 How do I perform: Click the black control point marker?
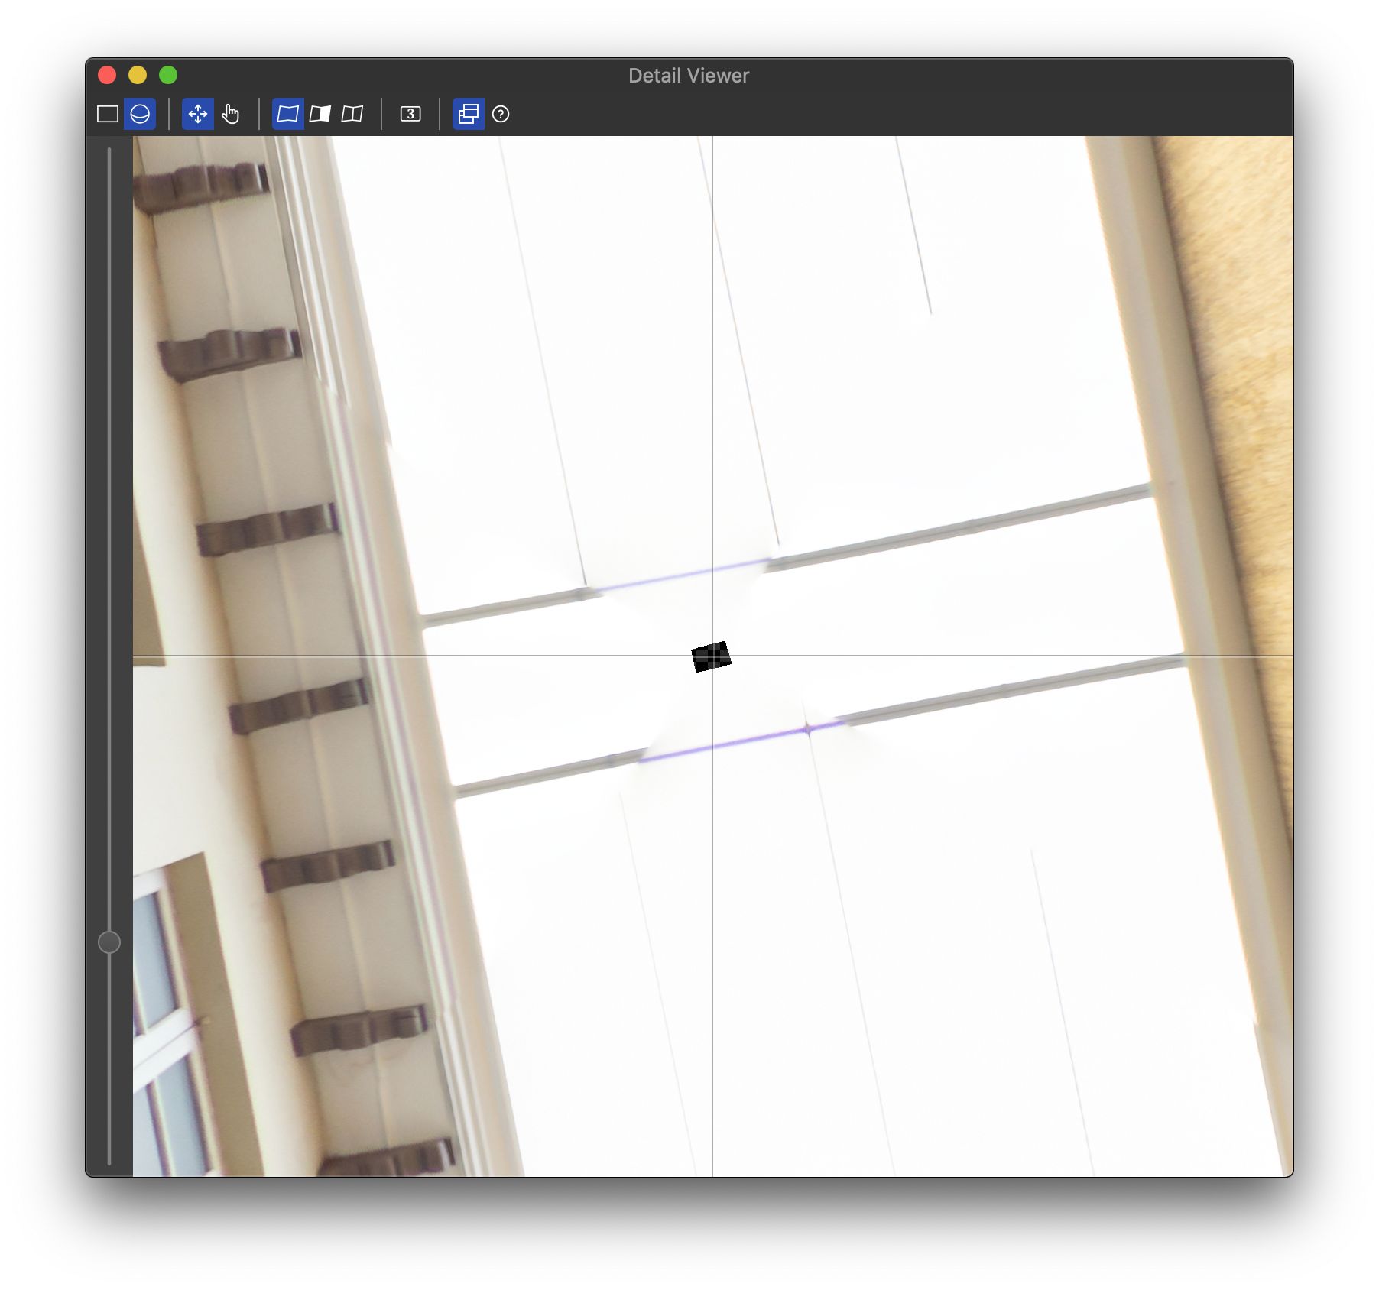coord(711,656)
